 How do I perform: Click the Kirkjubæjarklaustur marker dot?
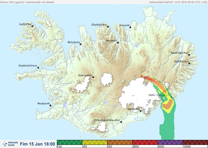point(121,122)
